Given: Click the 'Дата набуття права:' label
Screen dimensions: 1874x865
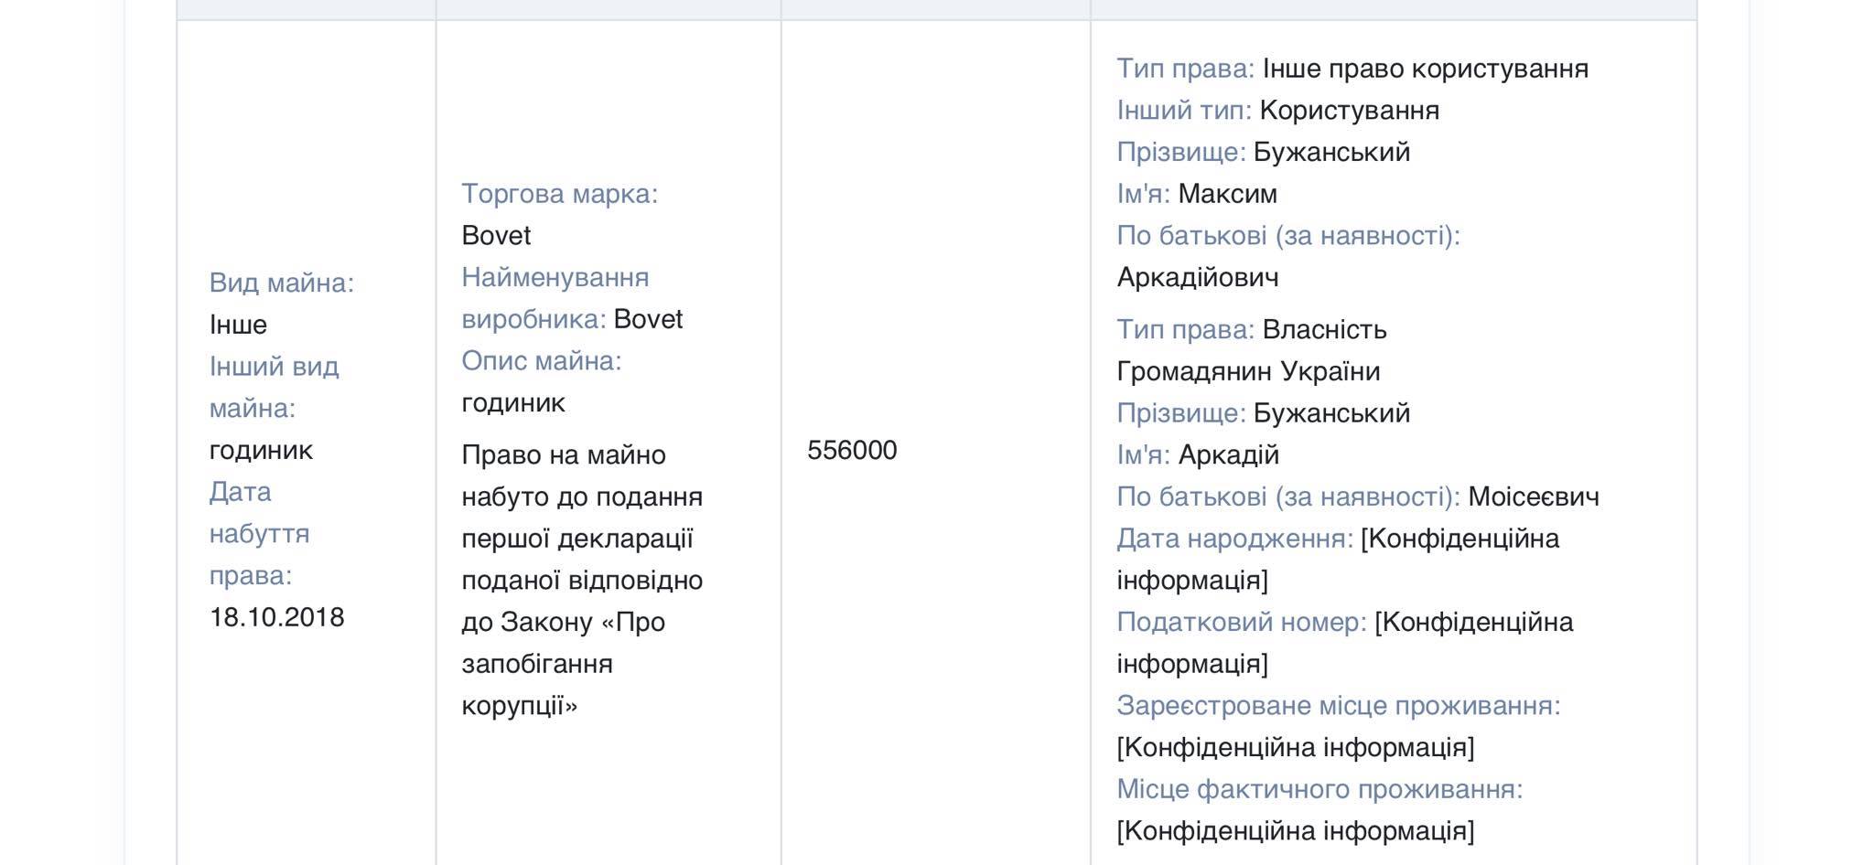Looking at the screenshot, I should (x=259, y=534).
